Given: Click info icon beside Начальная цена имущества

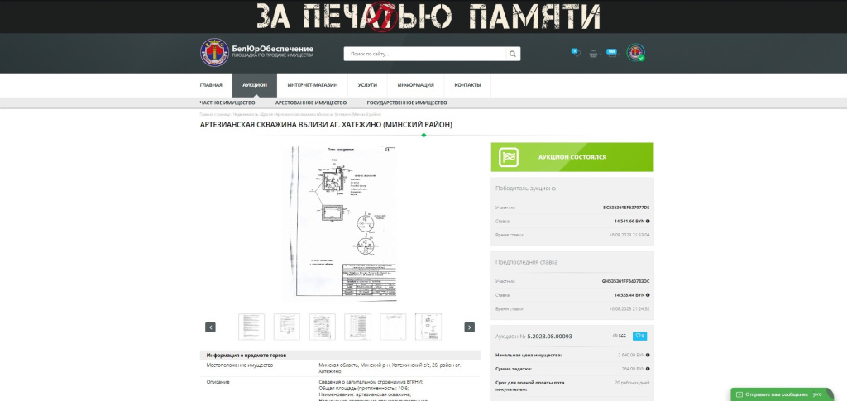Looking at the screenshot, I should 648,355.
